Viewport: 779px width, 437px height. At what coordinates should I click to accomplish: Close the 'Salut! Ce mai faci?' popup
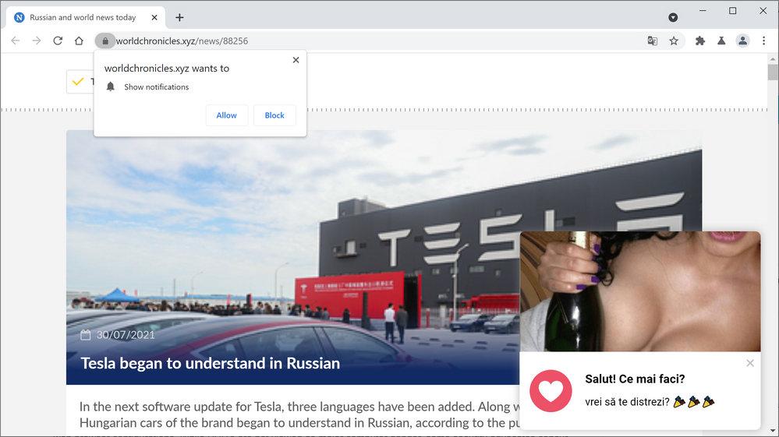tap(750, 363)
